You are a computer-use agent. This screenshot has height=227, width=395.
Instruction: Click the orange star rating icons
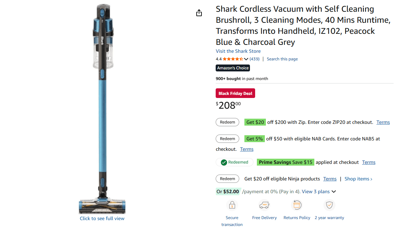coord(233,59)
